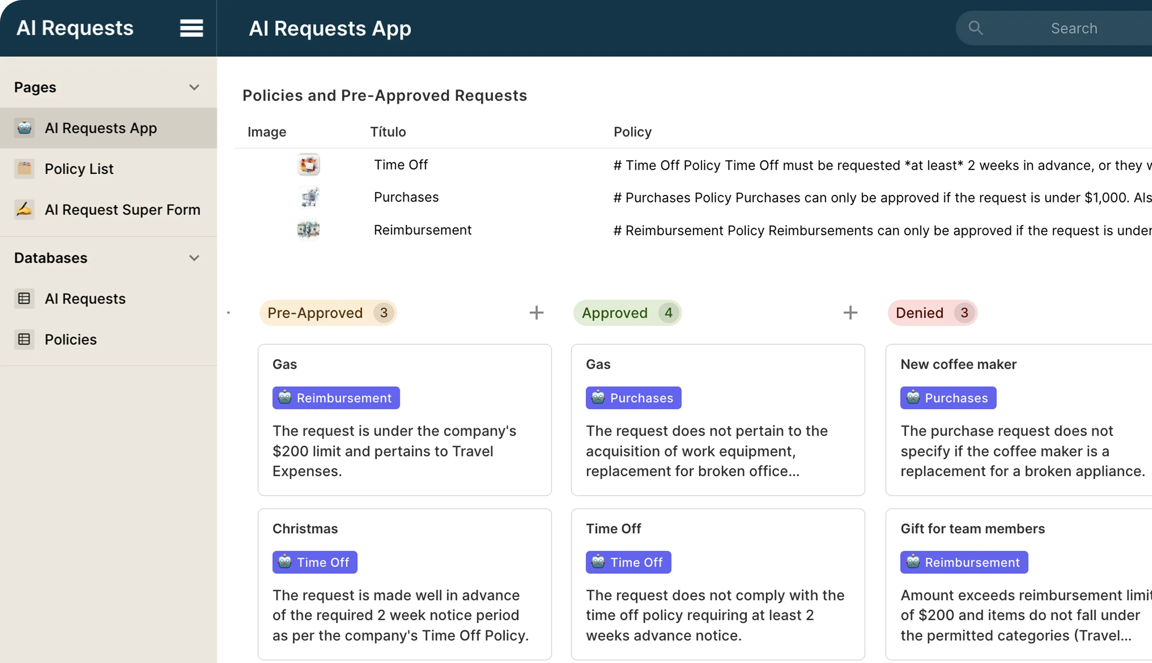Collapse the Pages section in the sidebar

click(194, 87)
